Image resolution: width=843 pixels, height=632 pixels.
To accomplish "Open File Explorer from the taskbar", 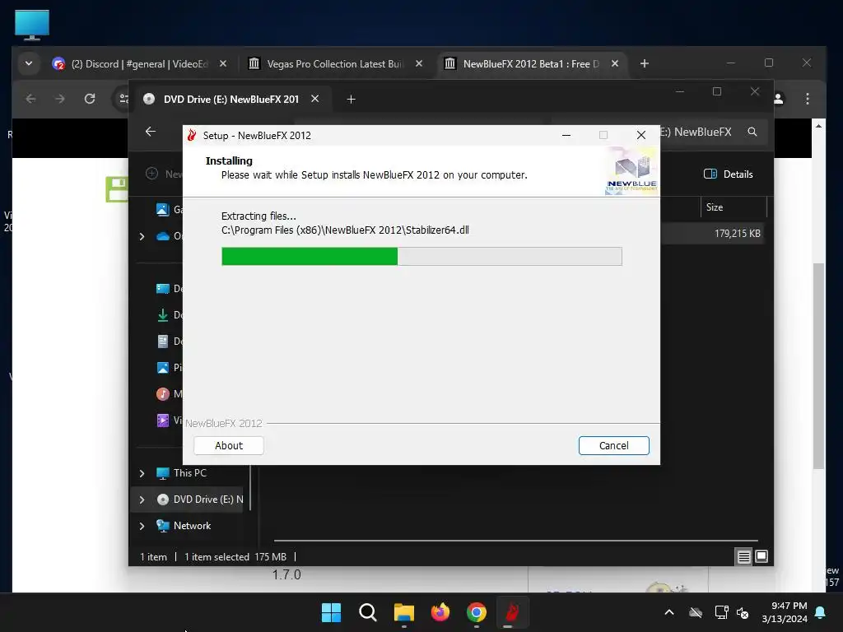I will (x=403, y=612).
